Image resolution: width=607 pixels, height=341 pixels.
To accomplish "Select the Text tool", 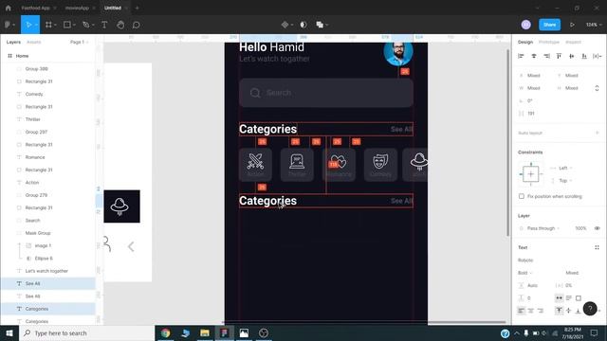I will (104, 25).
